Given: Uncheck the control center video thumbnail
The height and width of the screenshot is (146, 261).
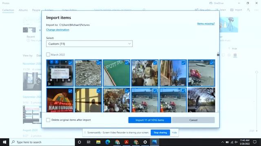Looking at the screenshot, I should 70,63.
